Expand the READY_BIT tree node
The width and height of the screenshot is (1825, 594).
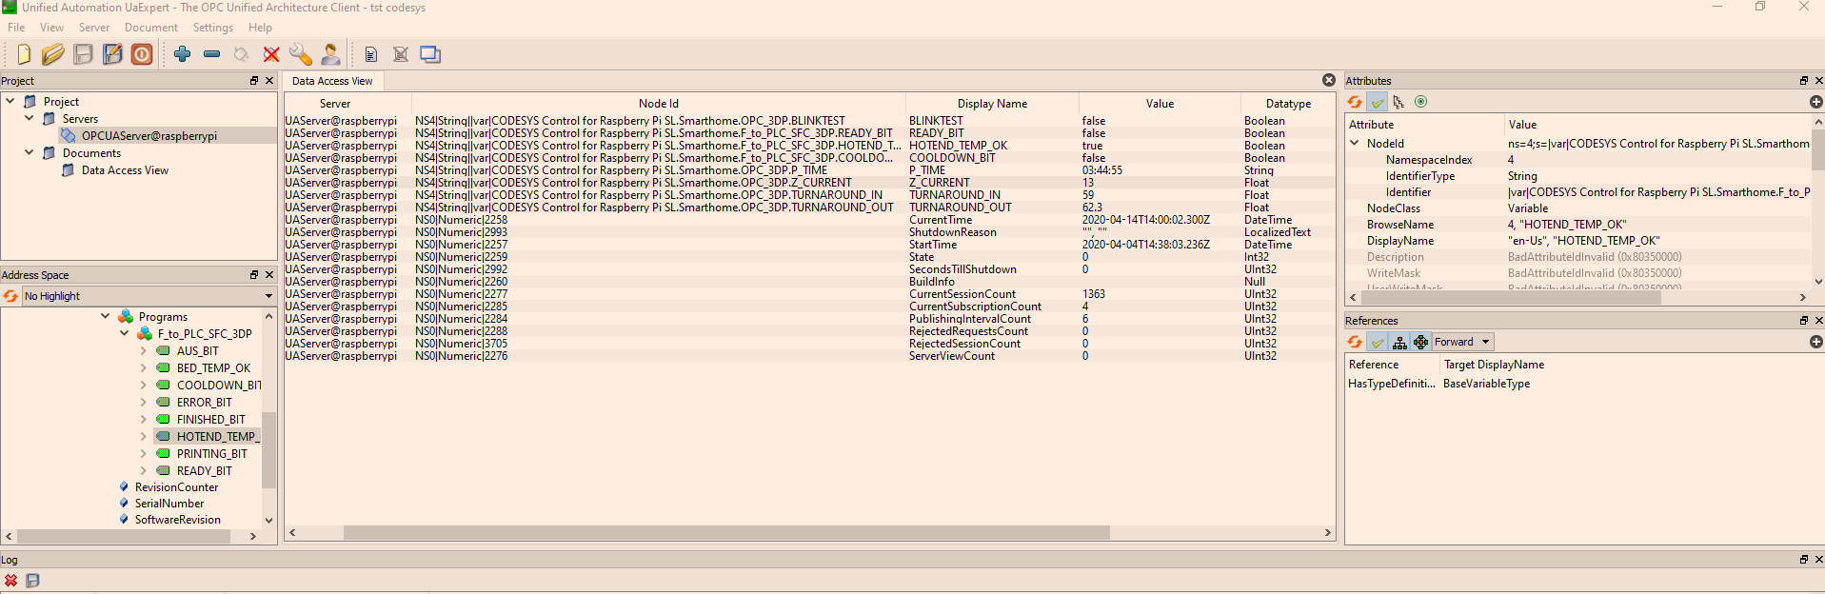coord(144,470)
